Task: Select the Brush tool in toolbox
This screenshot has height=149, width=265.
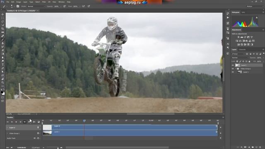Action: [2, 40]
